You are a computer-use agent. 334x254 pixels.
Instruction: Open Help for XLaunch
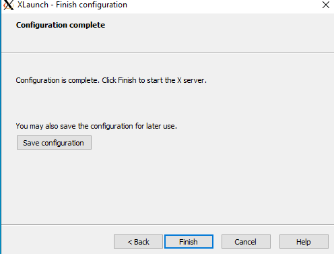click(x=304, y=242)
